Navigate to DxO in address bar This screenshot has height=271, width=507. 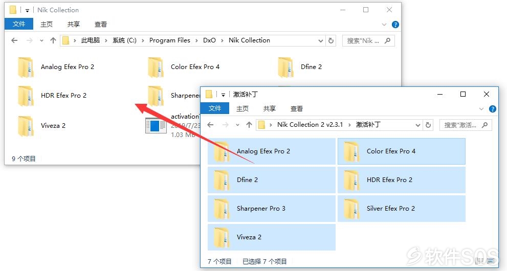pyautogui.click(x=210, y=40)
